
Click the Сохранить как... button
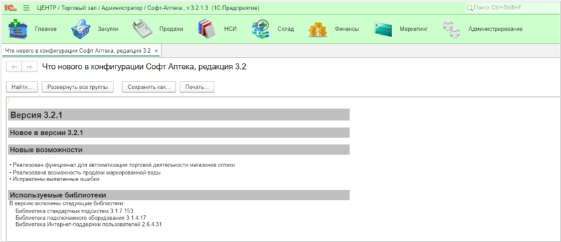(149, 87)
